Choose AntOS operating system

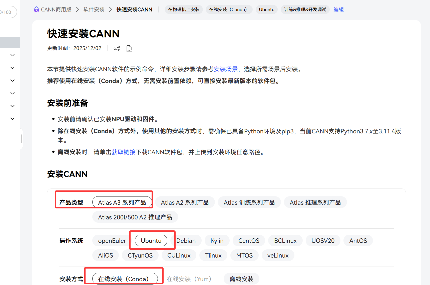[358, 241]
